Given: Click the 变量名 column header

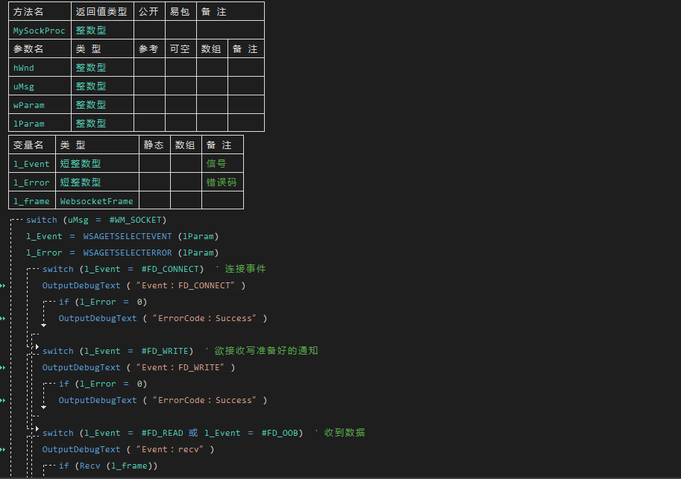Looking at the screenshot, I should [x=29, y=145].
